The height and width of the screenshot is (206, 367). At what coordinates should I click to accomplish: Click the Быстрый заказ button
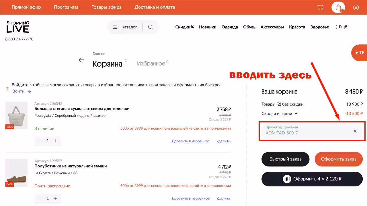coord(286,159)
